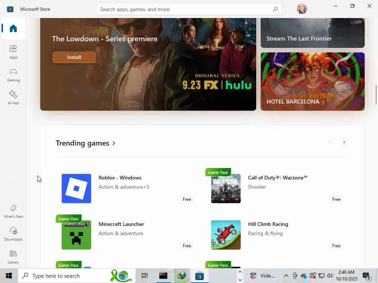
Task: Open the Windows Start menu
Action: coord(9,276)
